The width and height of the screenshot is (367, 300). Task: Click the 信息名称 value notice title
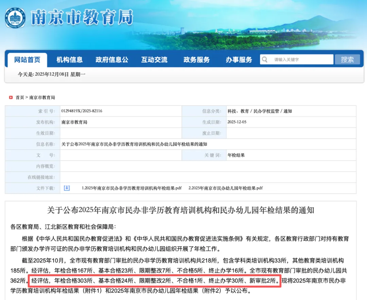pyautogui.click(x=134, y=144)
